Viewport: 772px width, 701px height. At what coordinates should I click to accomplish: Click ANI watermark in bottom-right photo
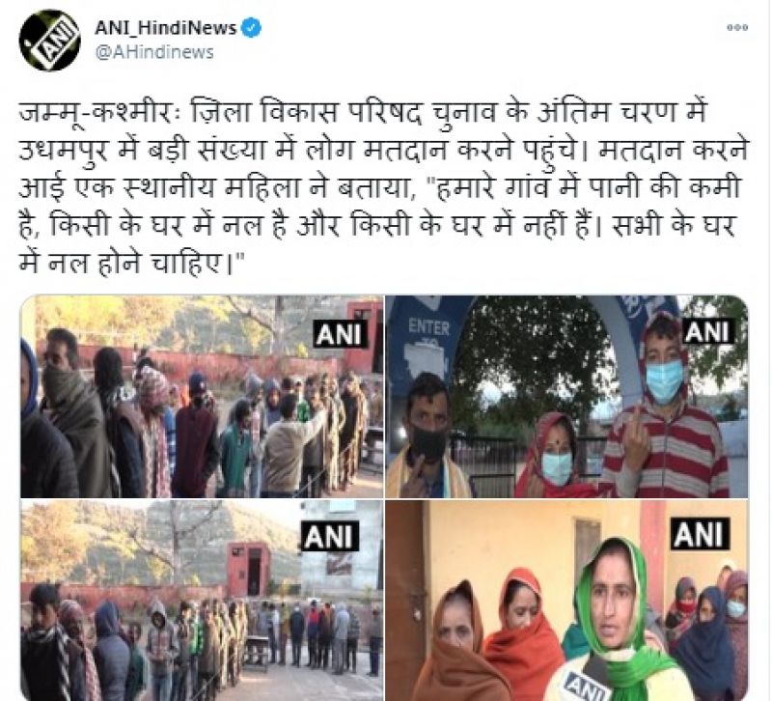(700, 534)
